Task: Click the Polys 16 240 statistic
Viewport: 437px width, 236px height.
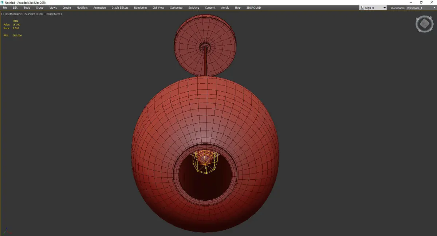Action: (12, 24)
